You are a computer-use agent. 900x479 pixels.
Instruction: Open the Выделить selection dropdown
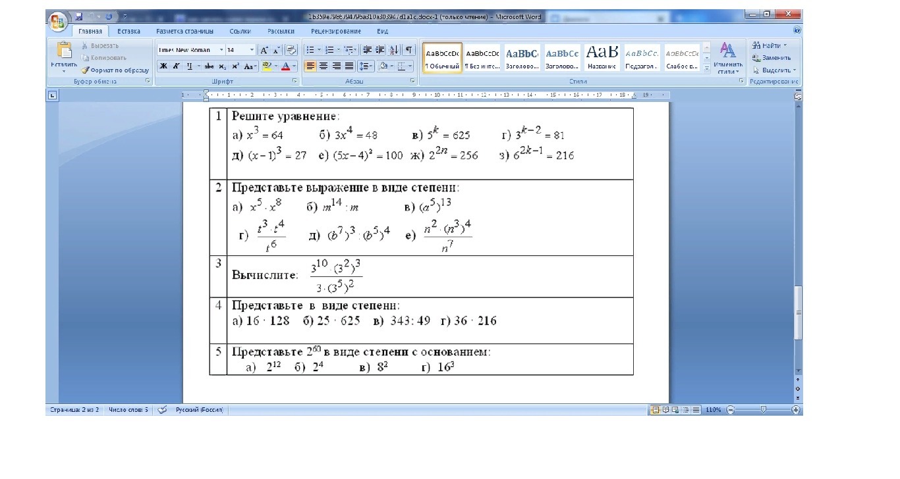[x=774, y=70]
